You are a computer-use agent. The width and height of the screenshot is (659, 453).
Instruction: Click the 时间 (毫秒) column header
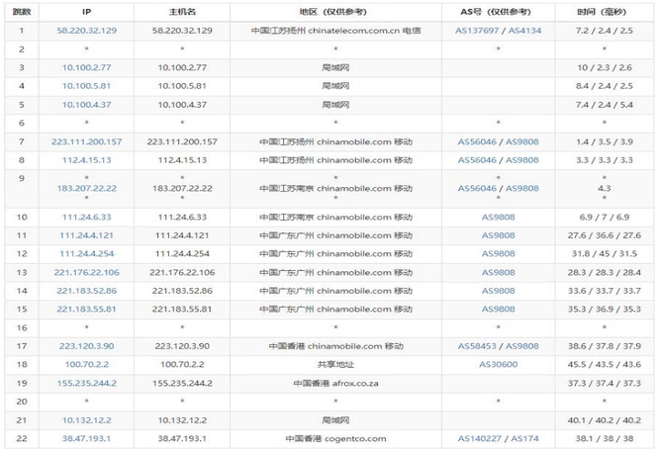click(x=604, y=11)
